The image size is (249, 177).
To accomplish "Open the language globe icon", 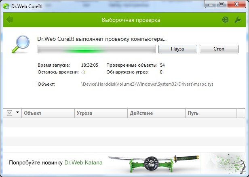I will pos(225,20).
